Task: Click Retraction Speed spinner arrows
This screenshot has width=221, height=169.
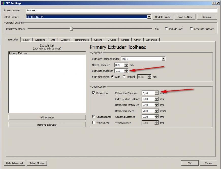Action: [156, 111]
